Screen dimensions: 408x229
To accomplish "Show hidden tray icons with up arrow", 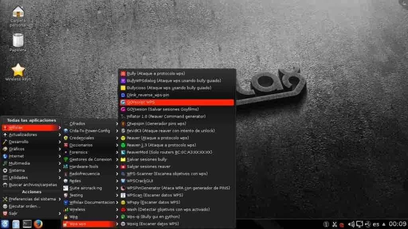I will pyautogui.click(x=384, y=224).
